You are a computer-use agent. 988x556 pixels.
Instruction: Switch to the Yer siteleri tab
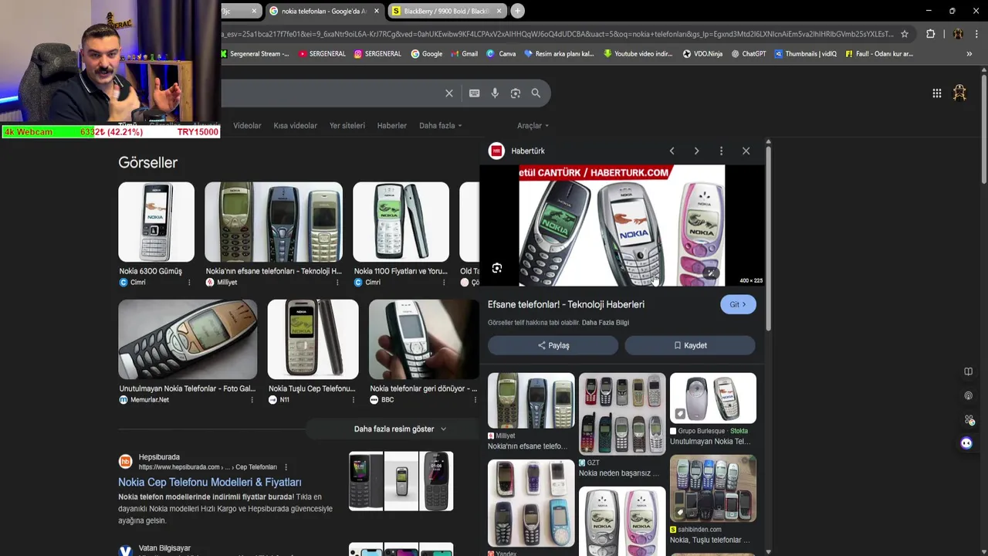(x=347, y=126)
